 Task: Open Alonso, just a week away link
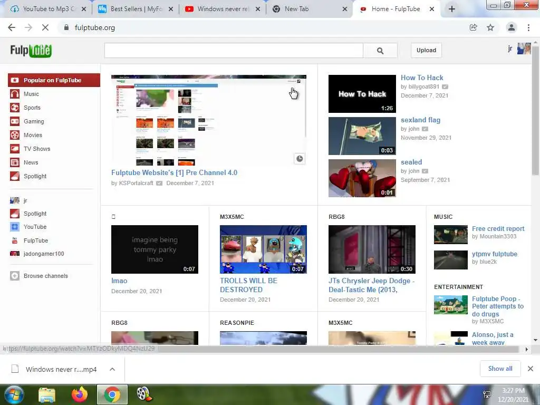[x=493, y=339]
